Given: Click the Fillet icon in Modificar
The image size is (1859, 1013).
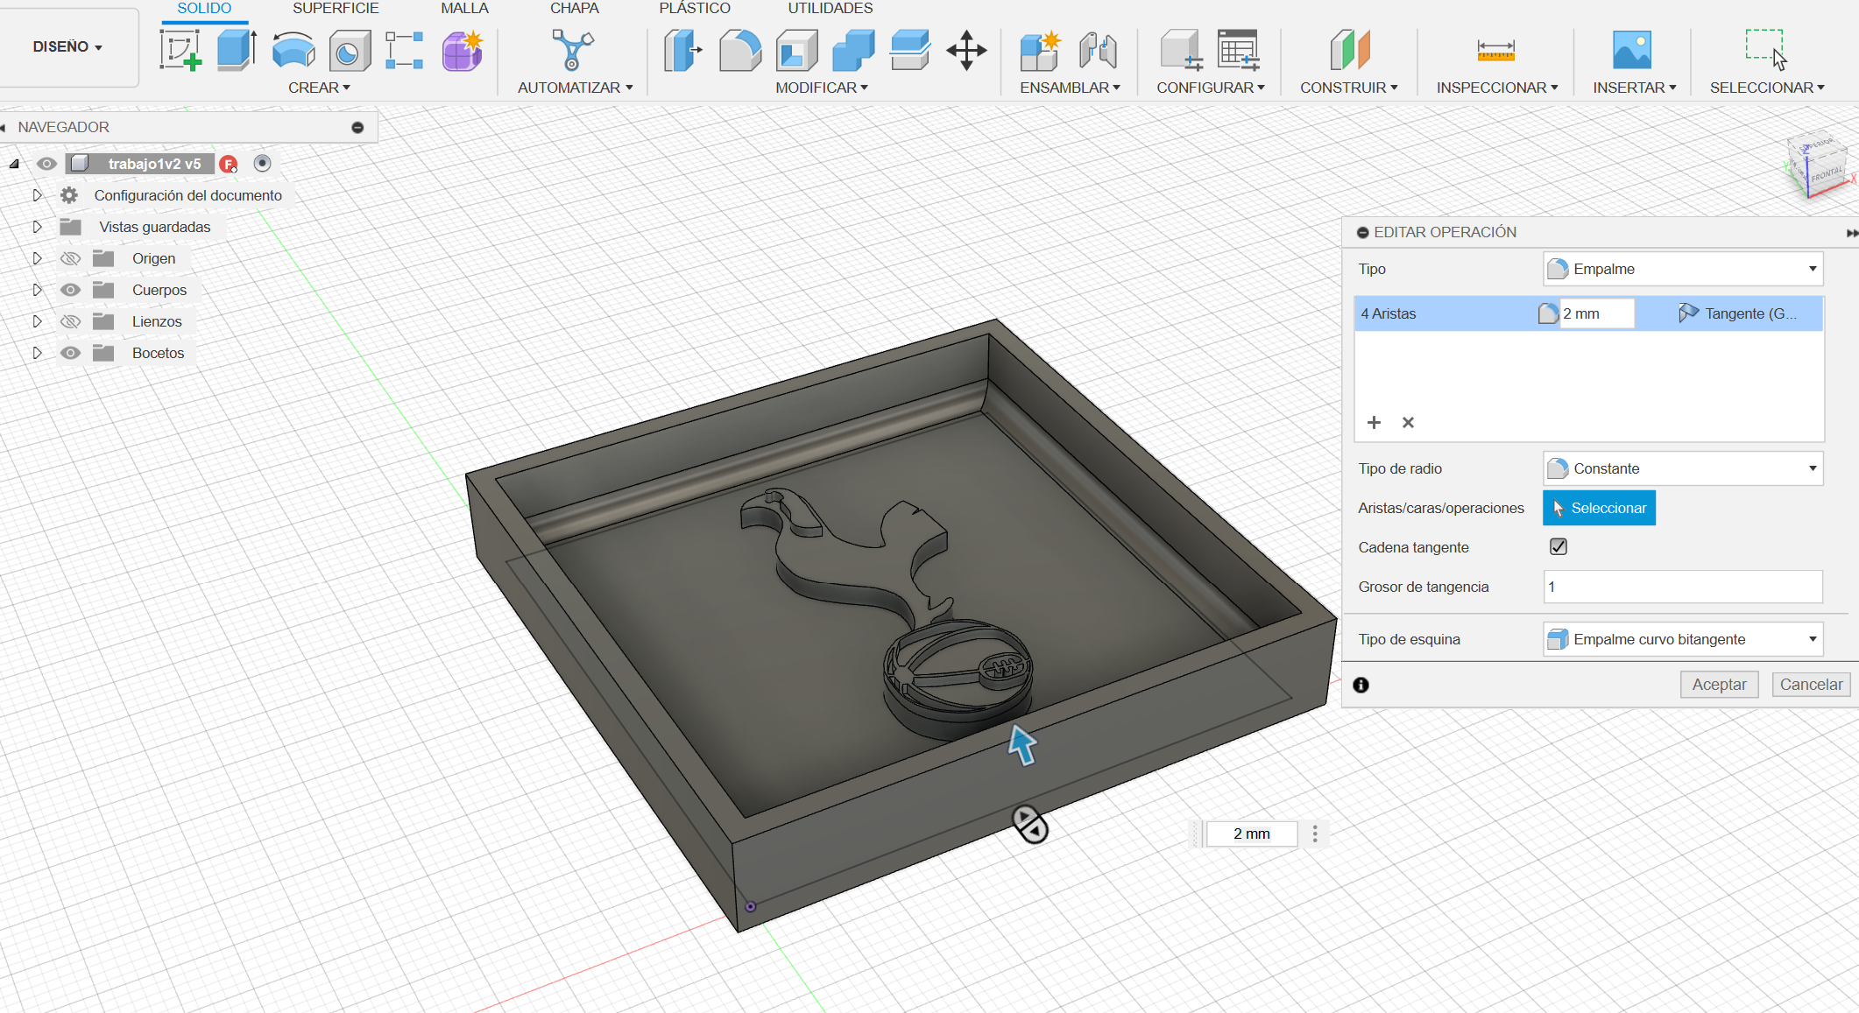Looking at the screenshot, I should (x=739, y=50).
